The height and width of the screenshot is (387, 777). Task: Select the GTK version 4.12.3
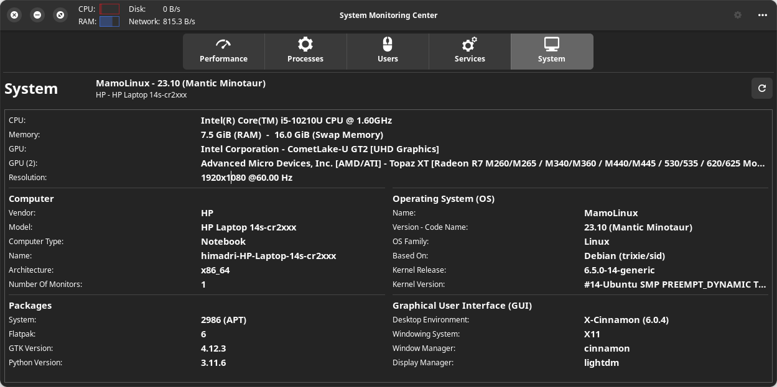click(213, 348)
